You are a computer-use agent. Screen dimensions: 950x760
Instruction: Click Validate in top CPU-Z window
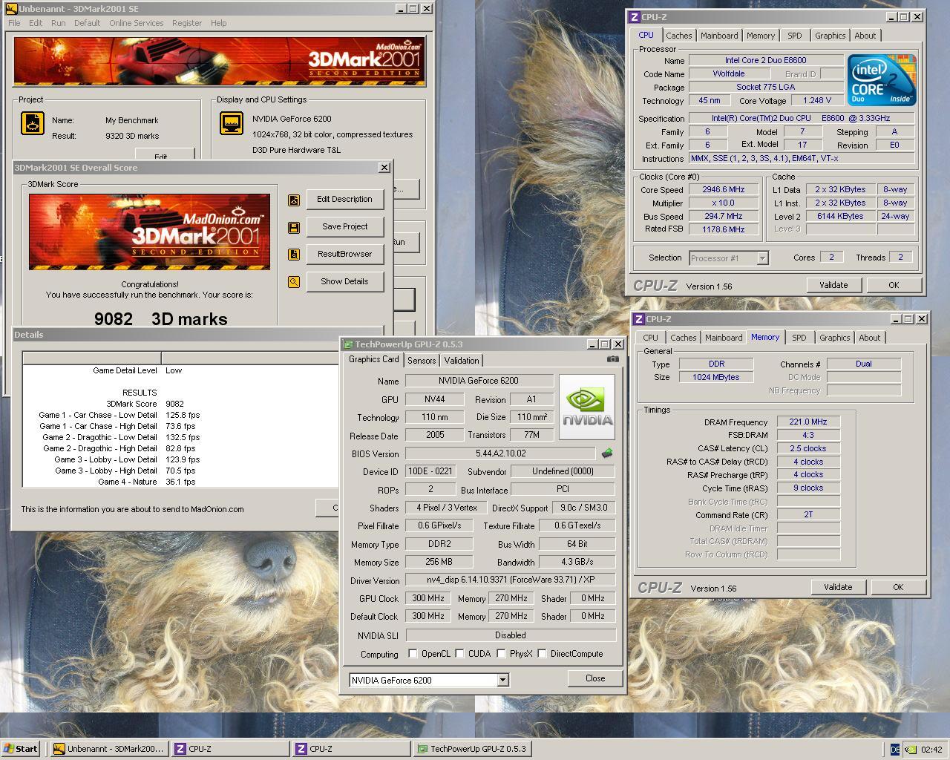tap(833, 285)
